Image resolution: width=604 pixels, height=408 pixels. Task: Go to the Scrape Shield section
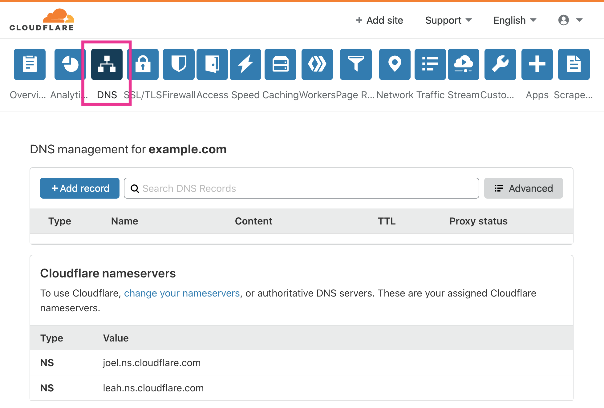point(574,64)
